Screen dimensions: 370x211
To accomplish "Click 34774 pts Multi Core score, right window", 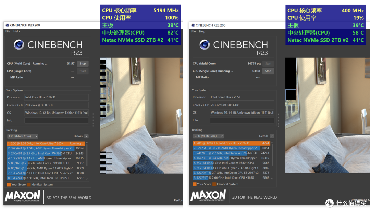I will click(x=254, y=64).
